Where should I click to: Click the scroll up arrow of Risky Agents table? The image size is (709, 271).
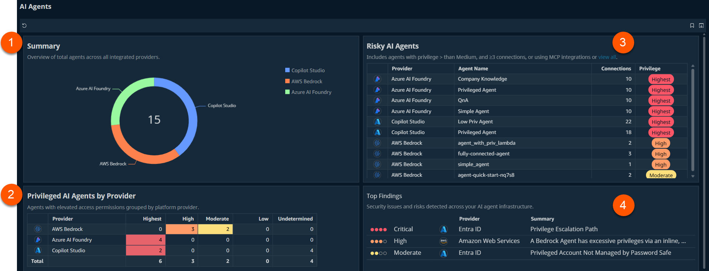[x=693, y=66]
